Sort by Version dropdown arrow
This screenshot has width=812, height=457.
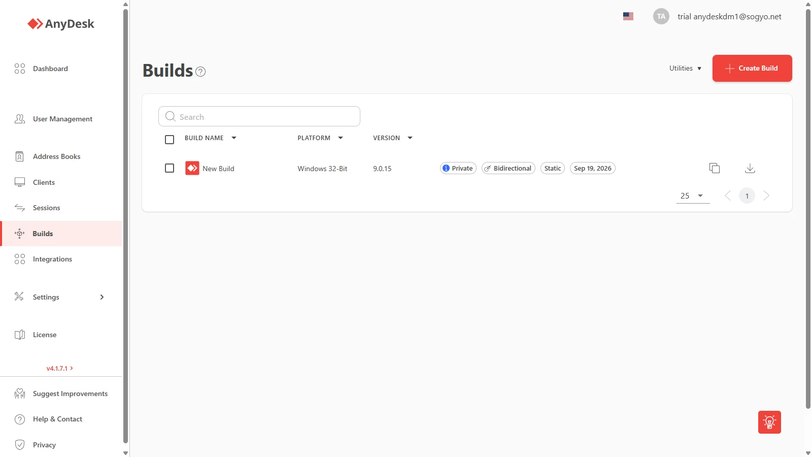(x=410, y=138)
